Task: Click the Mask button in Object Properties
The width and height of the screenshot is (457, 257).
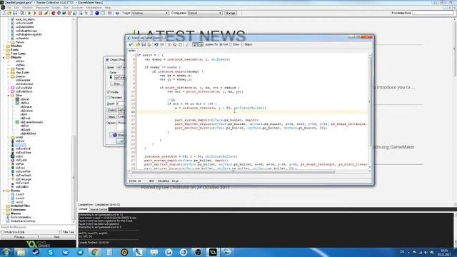Action: 111,117
